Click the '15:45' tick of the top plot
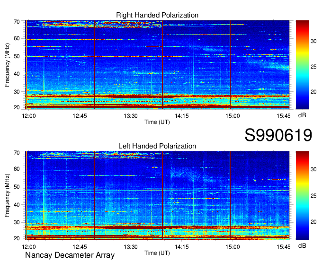The image size is (322, 261). pos(284,116)
